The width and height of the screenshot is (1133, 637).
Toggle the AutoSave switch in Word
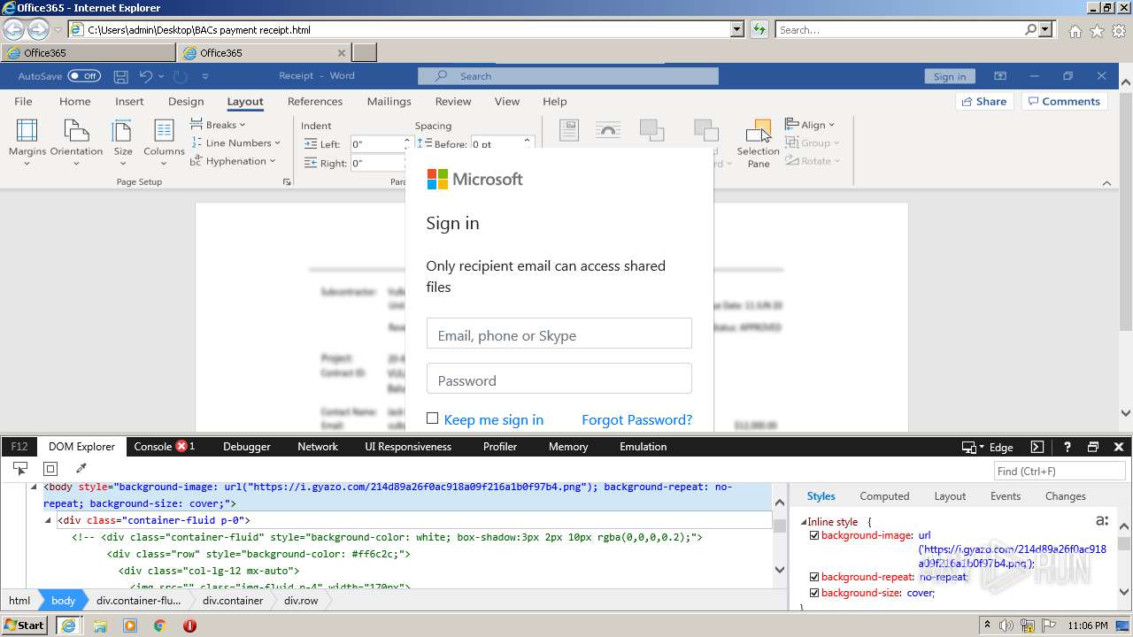84,76
